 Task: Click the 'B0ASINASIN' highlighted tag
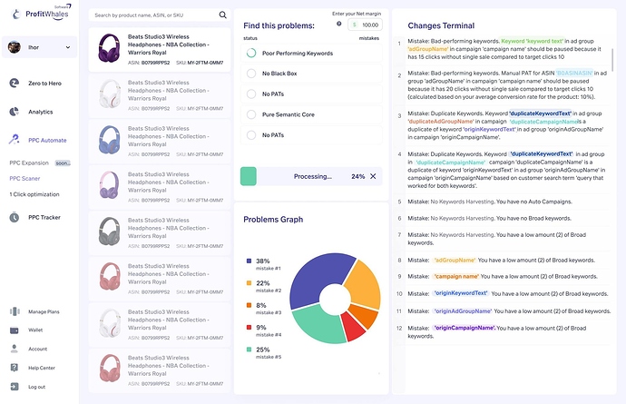pos(574,74)
